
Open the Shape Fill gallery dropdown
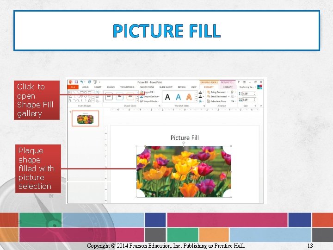pos(147,92)
